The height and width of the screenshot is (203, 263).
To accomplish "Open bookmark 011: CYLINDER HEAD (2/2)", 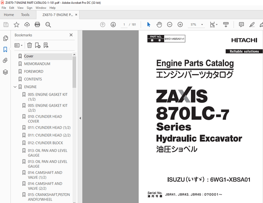I will pyautogui.click(x=49, y=135).
